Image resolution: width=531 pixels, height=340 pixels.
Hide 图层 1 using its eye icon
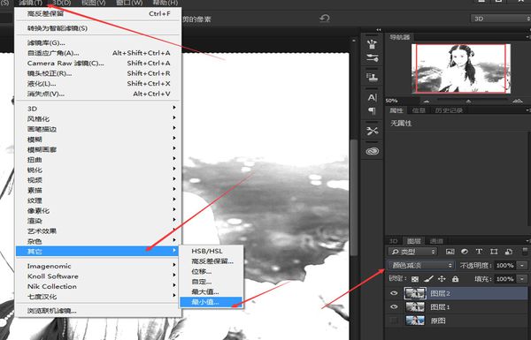pyautogui.click(x=394, y=306)
